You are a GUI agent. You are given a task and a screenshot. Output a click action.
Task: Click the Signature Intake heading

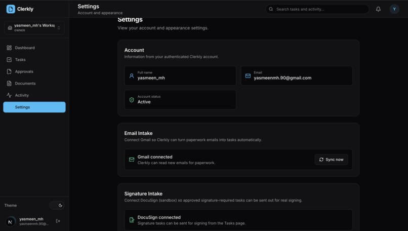pyautogui.click(x=143, y=194)
